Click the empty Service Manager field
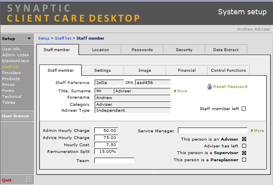 (213, 130)
